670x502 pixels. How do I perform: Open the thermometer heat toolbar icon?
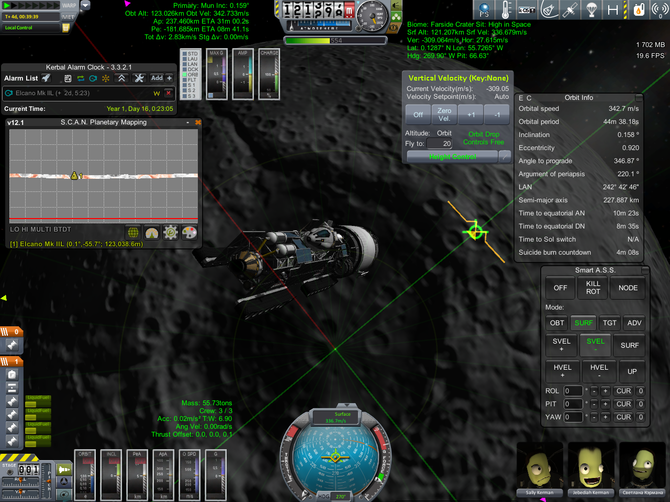point(506,10)
